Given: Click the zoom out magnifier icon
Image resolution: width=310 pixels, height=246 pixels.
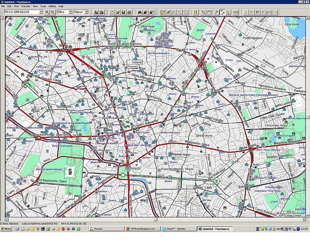Looking at the screenshot, I should (x=53, y=12).
